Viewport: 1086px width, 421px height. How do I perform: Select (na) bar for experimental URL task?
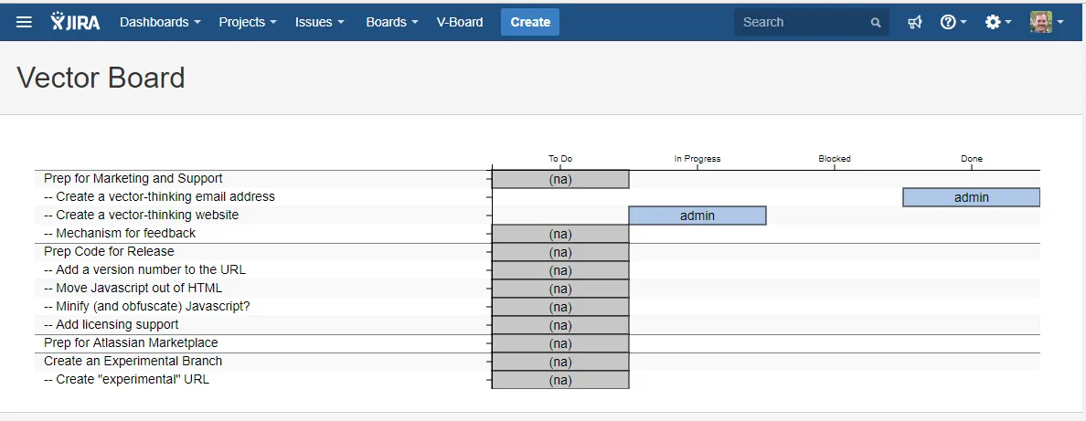tap(560, 380)
